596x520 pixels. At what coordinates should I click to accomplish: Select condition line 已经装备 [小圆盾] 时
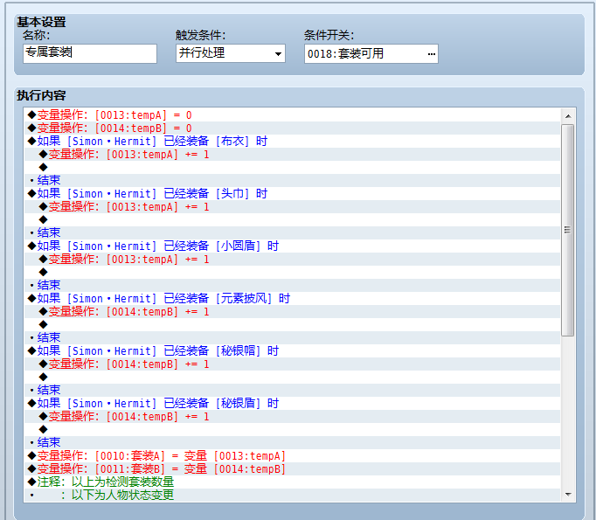click(x=292, y=246)
